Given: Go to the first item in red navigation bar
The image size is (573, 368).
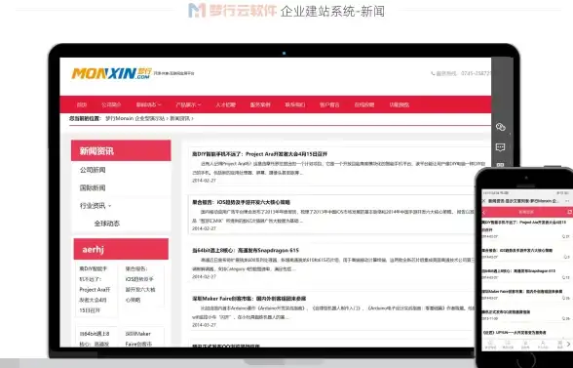Looking at the screenshot, I should point(82,104).
